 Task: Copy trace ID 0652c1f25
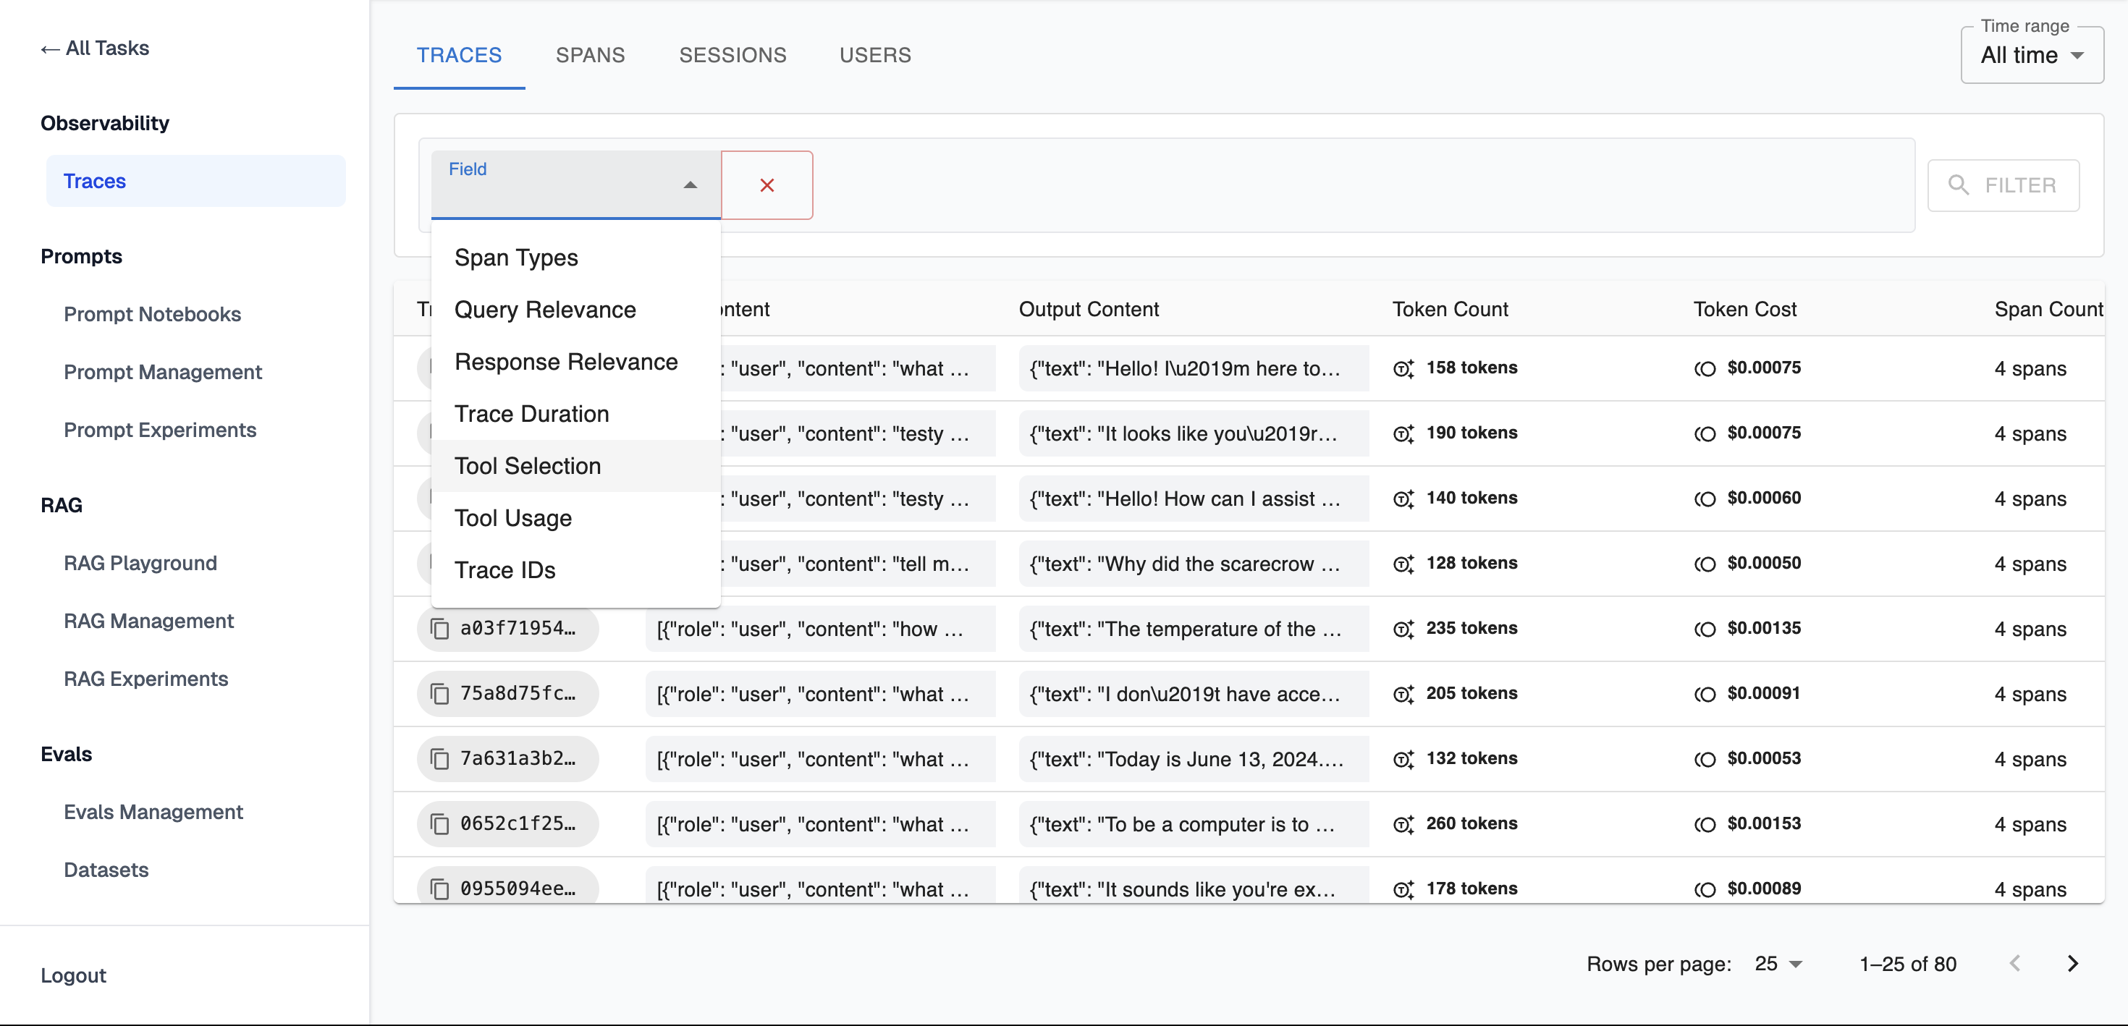coord(440,824)
